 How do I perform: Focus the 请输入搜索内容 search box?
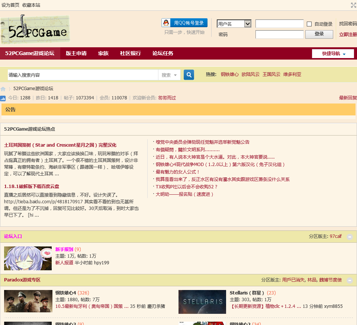(83, 75)
